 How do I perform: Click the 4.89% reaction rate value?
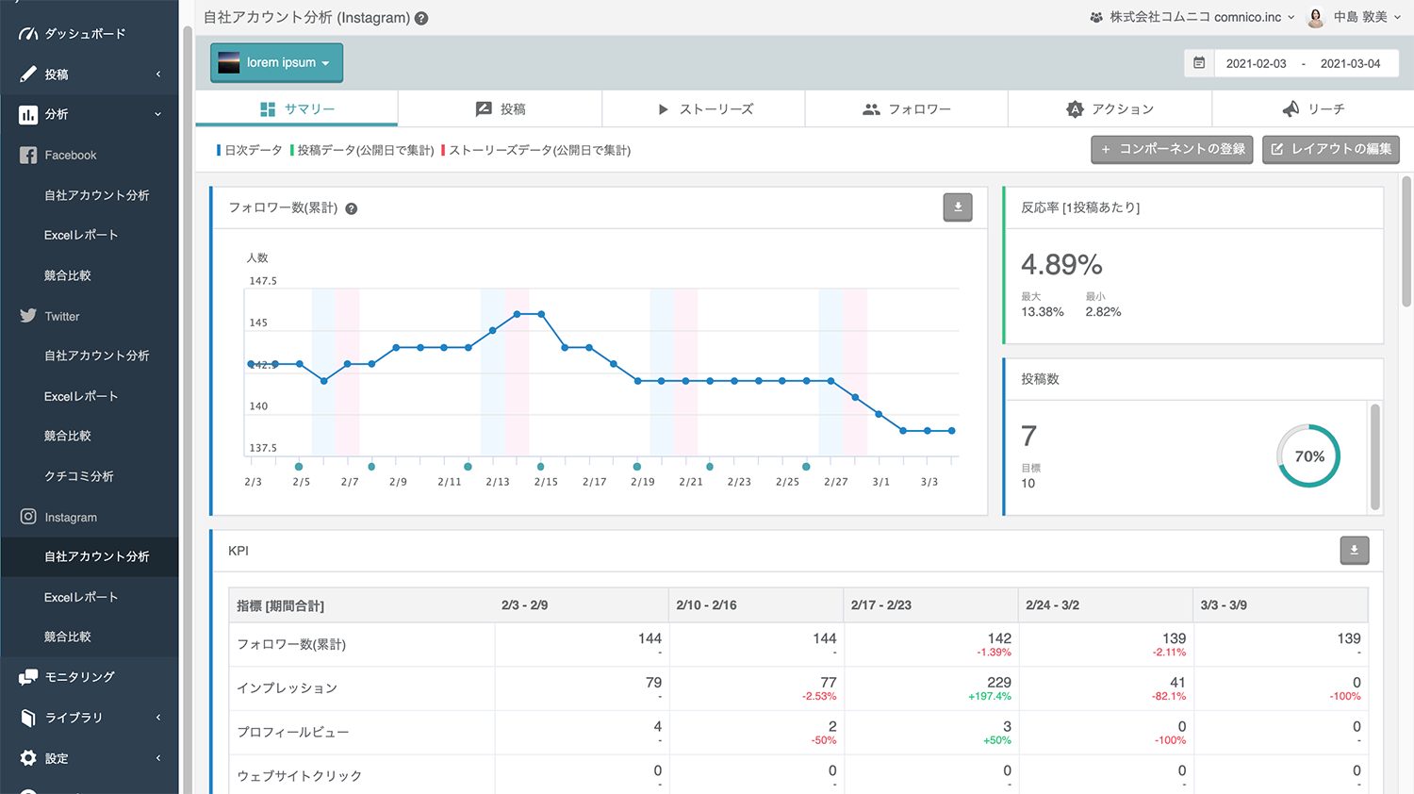click(1061, 265)
